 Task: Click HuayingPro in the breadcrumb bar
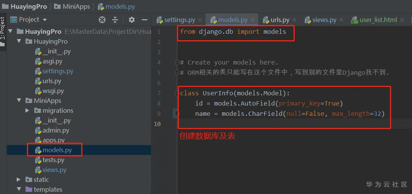(x=29, y=6)
